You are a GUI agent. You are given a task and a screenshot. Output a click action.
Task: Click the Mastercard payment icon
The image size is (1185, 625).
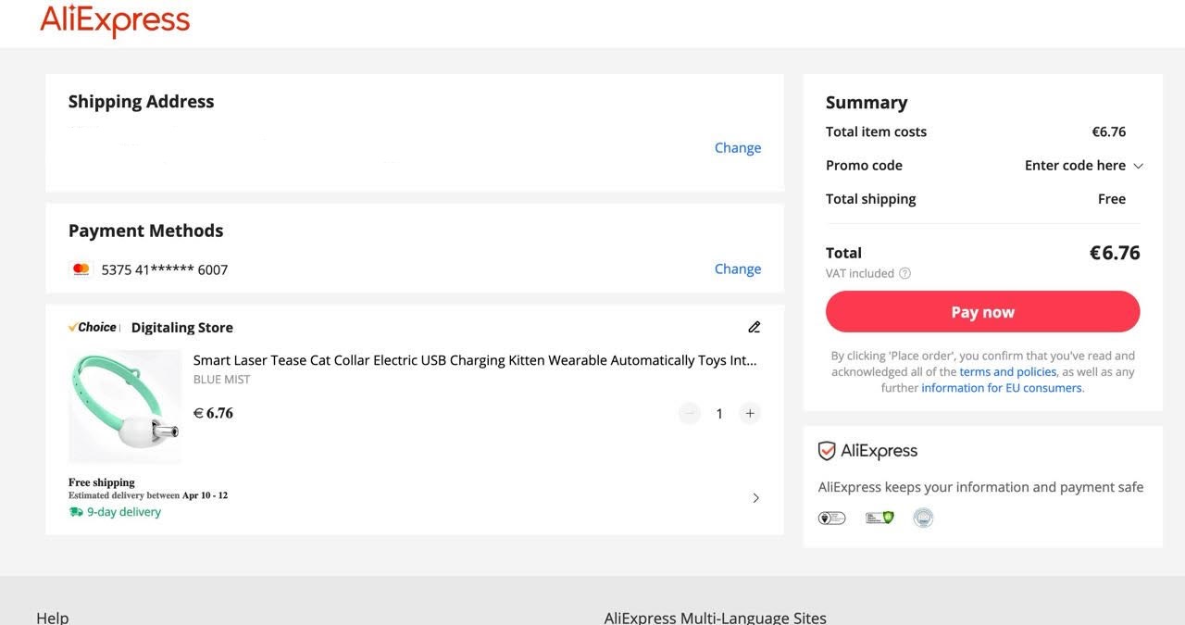81,269
